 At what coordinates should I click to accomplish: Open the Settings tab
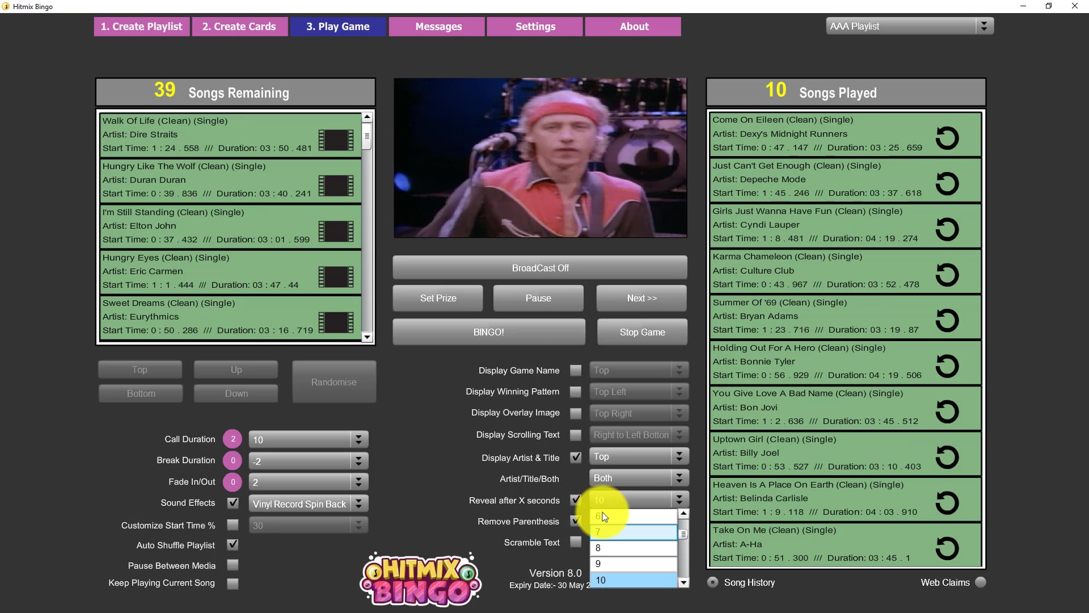coord(534,26)
